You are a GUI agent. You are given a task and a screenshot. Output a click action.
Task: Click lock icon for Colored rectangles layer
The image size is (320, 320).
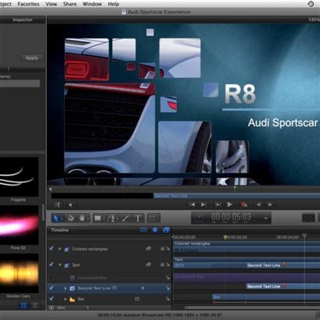(168, 248)
